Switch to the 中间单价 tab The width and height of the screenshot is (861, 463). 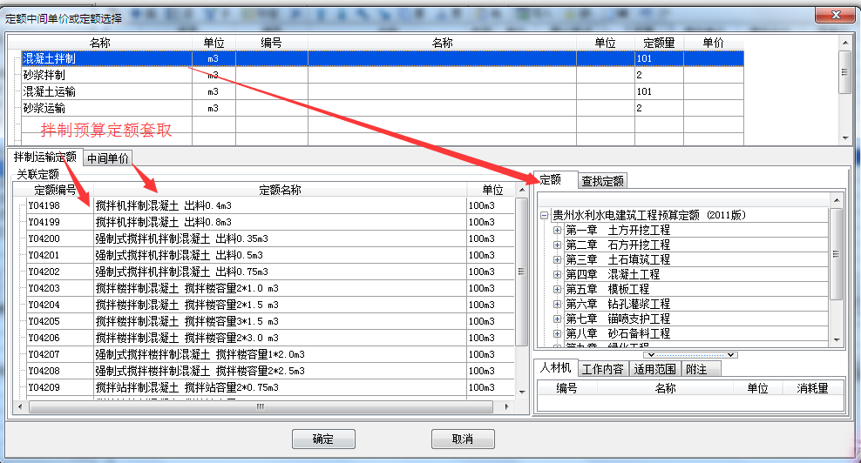108,158
